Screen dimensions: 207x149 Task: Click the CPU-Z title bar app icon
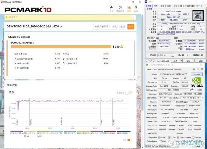[146, 2]
